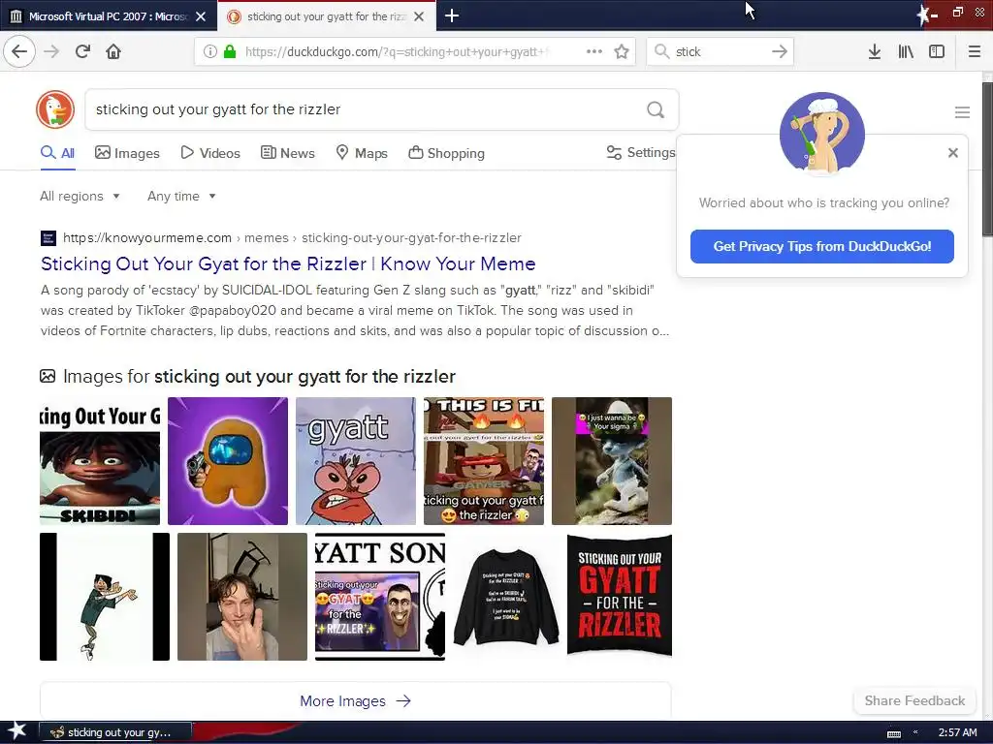Expand the All regions dropdown

click(80, 196)
